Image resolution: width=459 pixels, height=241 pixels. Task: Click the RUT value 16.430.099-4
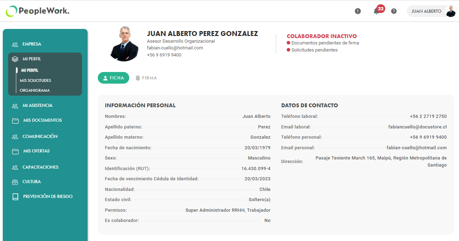click(x=256, y=169)
